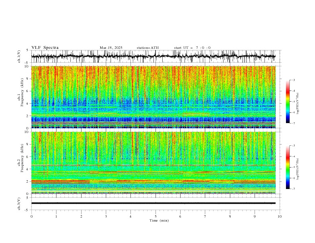
Task: Click the time axis tick label "8"
Action: tap(230, 216)
